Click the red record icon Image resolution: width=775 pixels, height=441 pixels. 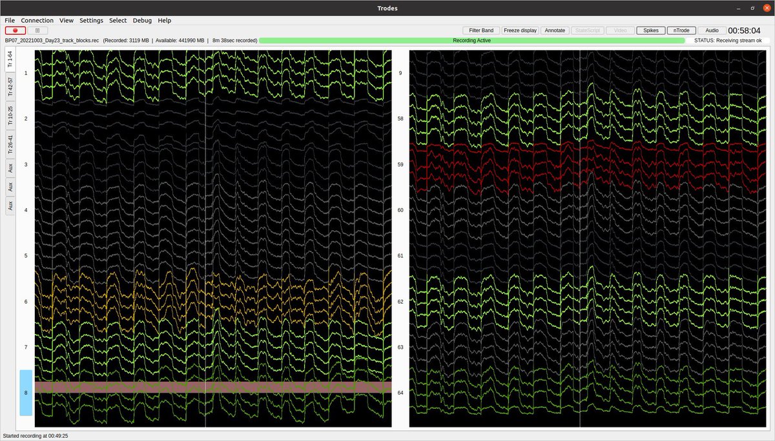pyautogui.click(x=14, y=30)
